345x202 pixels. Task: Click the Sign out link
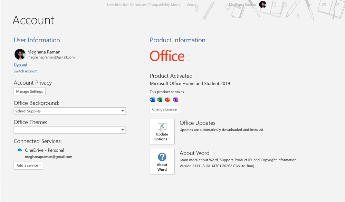(20, 64)
